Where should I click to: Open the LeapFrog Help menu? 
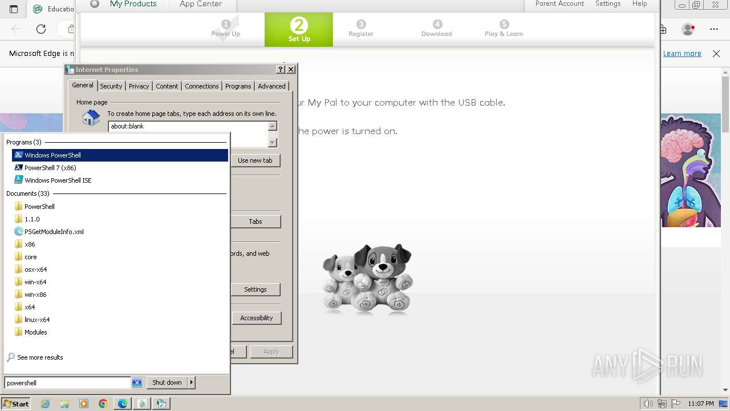point(639,4)
